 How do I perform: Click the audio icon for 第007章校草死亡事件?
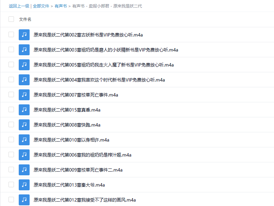point(24,94)
